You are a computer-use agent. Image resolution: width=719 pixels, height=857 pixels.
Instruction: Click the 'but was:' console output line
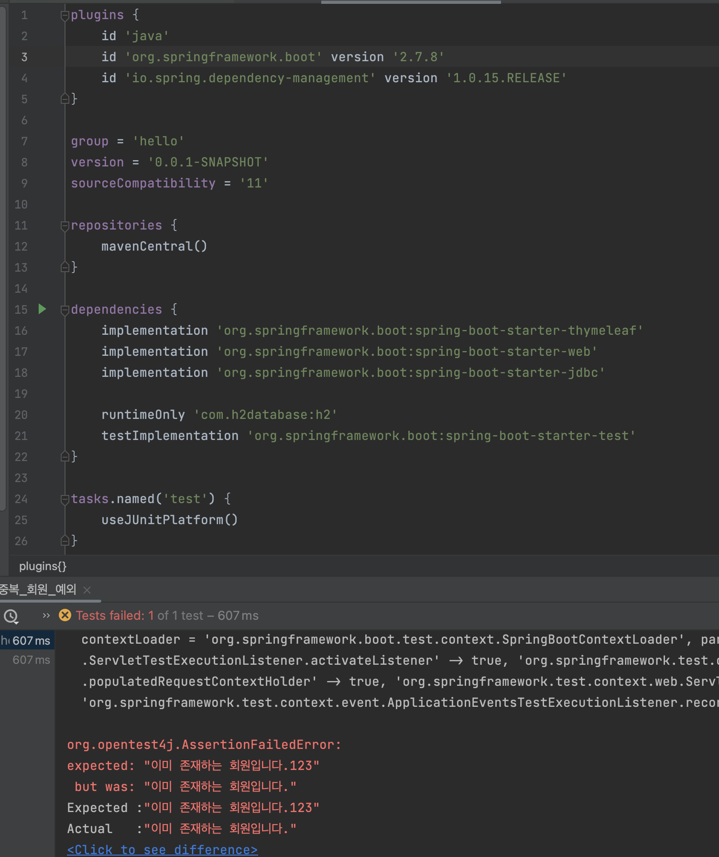[x=185, y=787]
